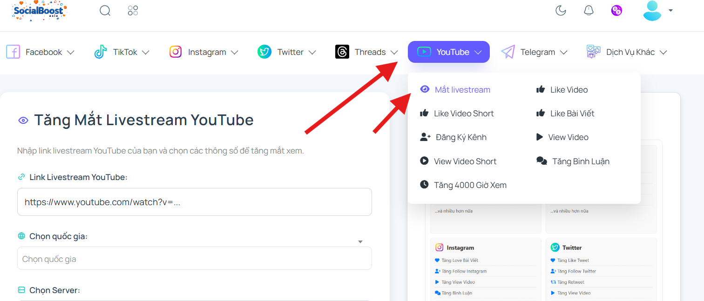Expand the Twitter menu chevron
The width and height of the screenshot is (704, 301).
click(312, 52)
